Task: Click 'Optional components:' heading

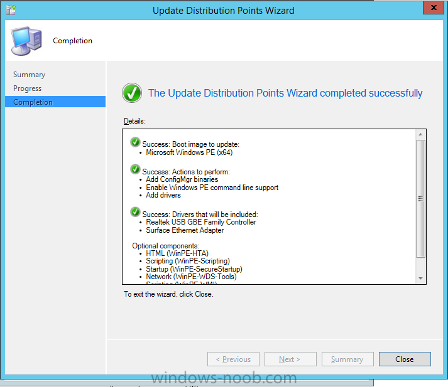Action: click(x=165, y=246)
